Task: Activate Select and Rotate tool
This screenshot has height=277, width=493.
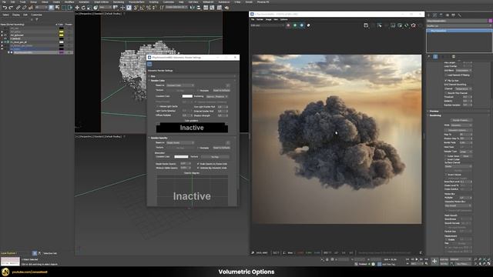Action: click(x=83, y=8)
